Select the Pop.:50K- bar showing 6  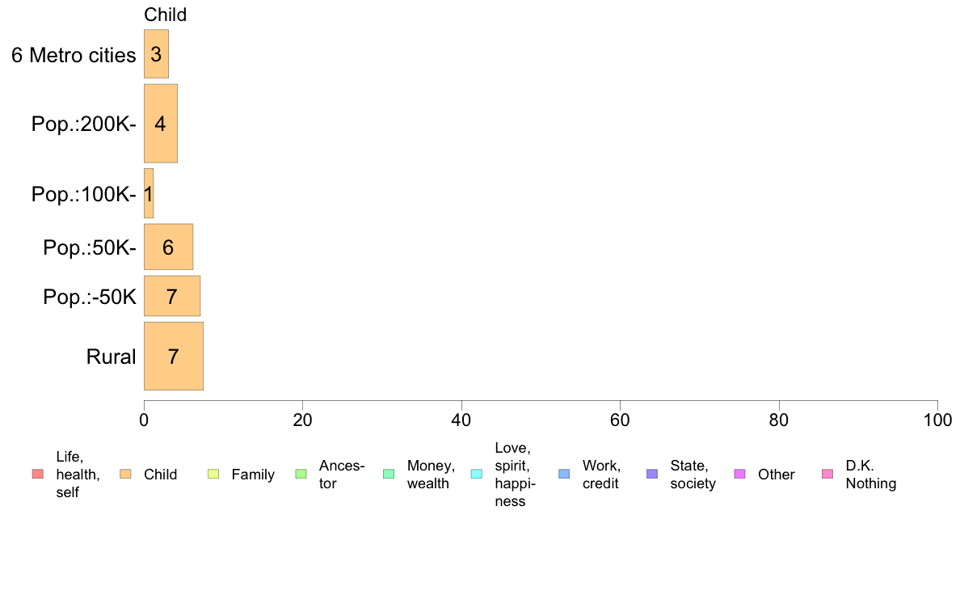coord(168,247)
